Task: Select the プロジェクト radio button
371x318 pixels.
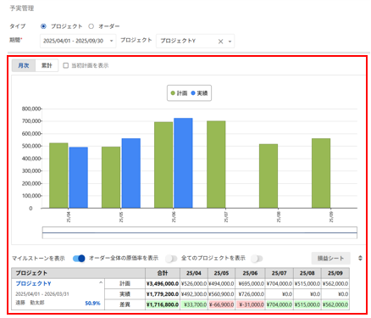Action: (43, 26)
